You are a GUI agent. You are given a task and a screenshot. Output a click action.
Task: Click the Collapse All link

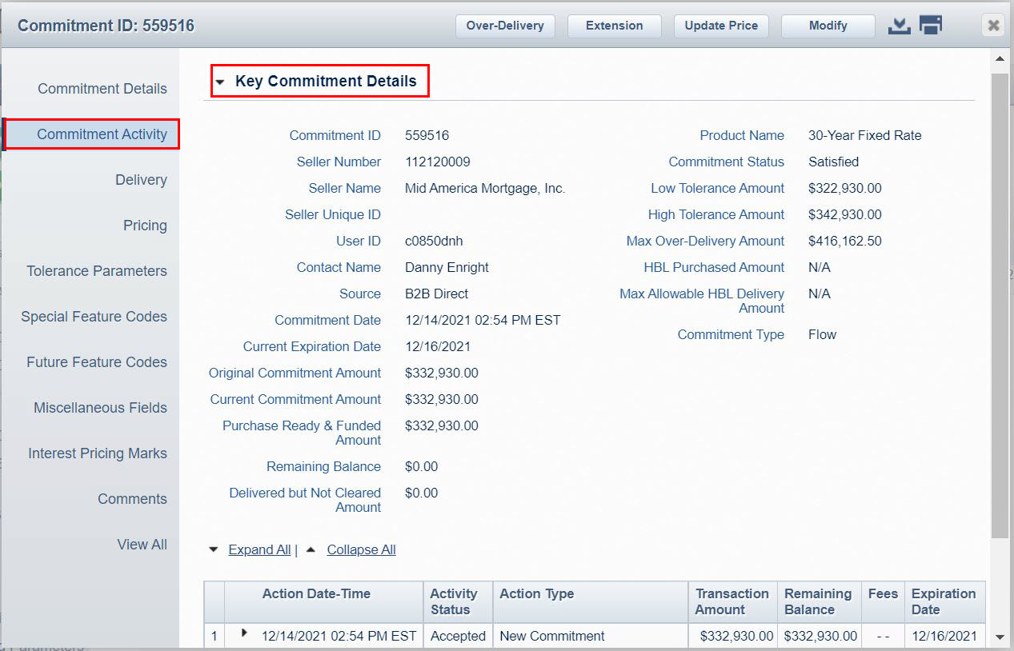361,549
